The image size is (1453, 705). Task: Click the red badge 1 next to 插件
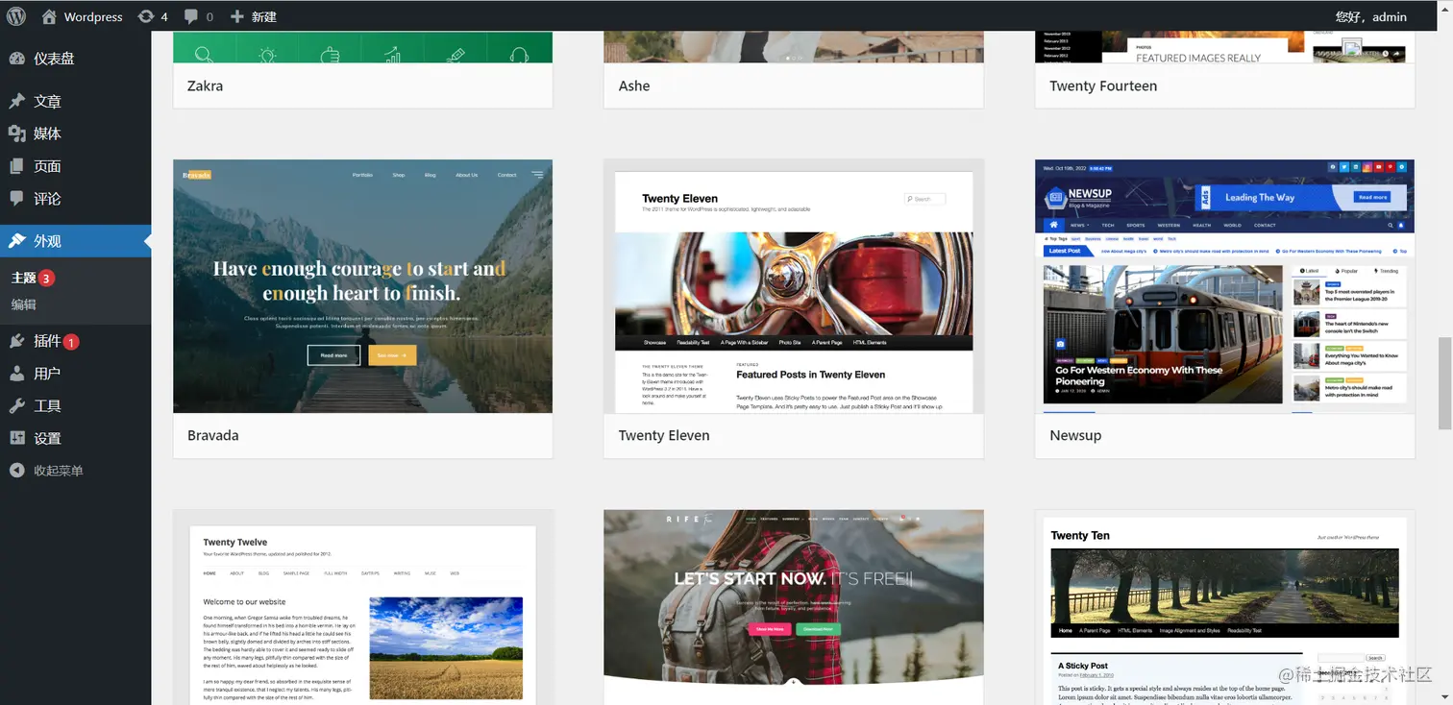pos(71,341)
